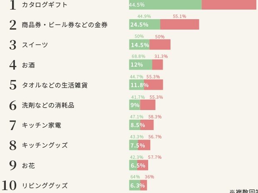
Task: Click the お酒 item label
Action: tap(29, 65)
